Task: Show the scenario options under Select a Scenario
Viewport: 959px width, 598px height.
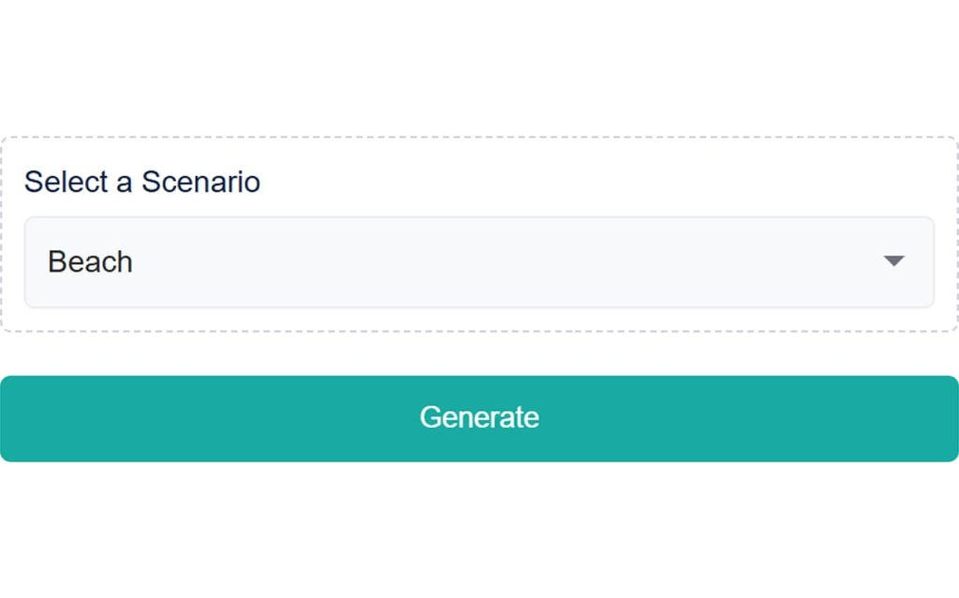Action: tap(479, 262)
